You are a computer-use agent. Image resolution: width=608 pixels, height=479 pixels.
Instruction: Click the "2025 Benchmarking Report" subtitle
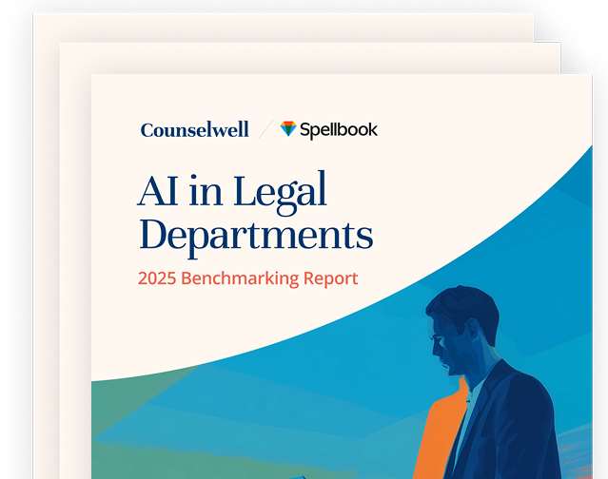[247, 278]
